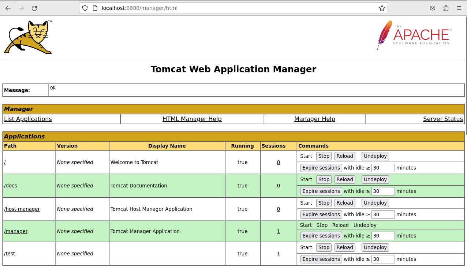The height and width of the screenshot is (270, 467).
Task: Edit idle minutes for Tomcat Manager Application
Action: (x=383, y=236)
